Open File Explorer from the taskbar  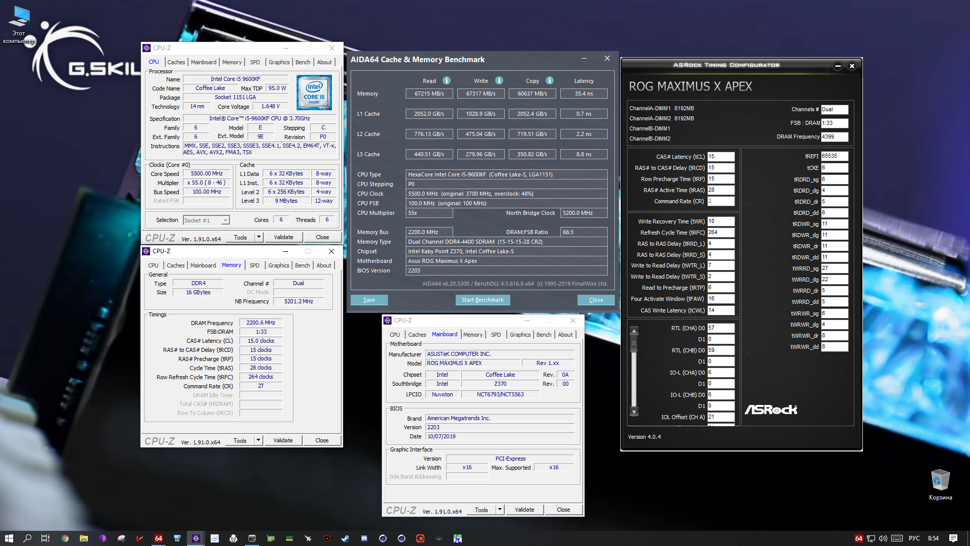pyautogui.click(x=84, y=538)
